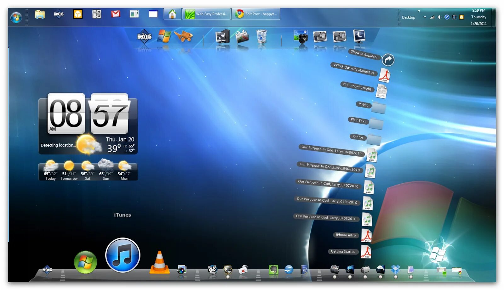This screenshot has width=504, height=290.
Task: Expand the Desktop toolbar chevron
Action: (x=419, y=11)
